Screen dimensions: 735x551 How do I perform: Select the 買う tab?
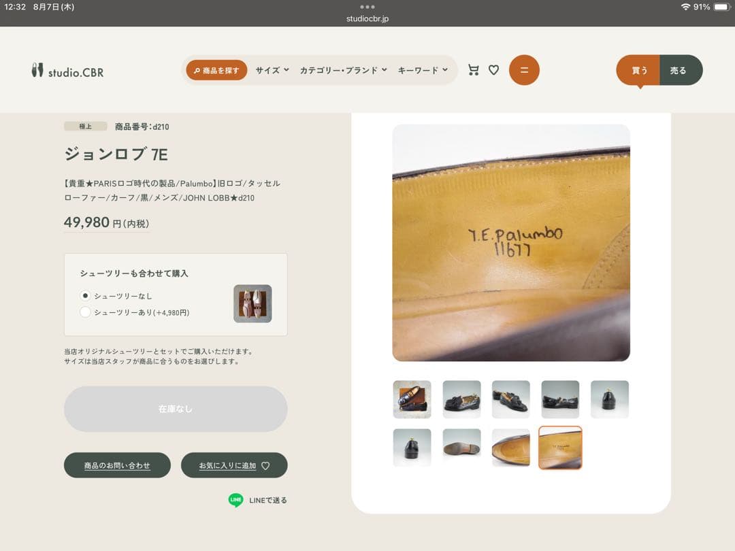[x=638, y=70]
